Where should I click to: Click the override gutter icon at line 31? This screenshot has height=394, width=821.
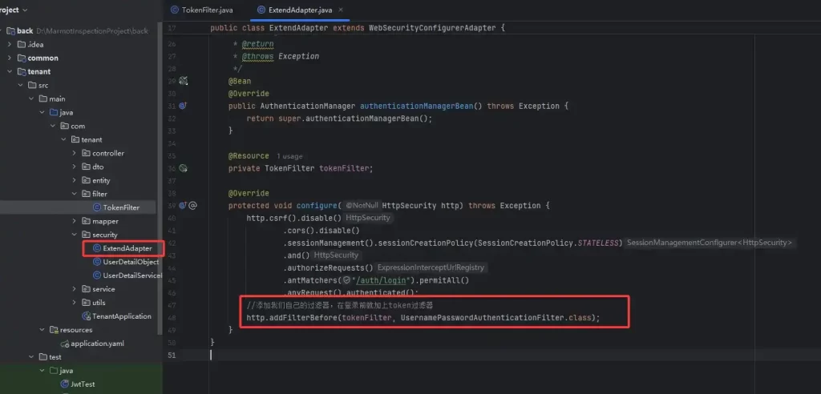point(183,106)
